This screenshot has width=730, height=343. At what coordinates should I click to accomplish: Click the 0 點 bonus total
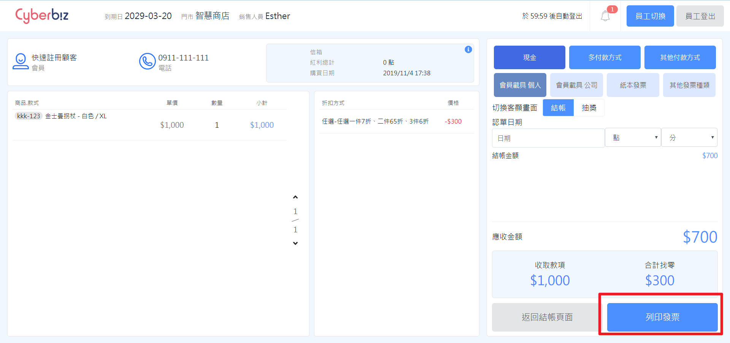tap(388, 62)
